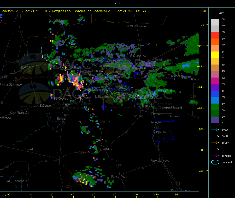The height and width of the screenshot is (198, 235).
Task: Click the 'km' unit label at top right
Action: (x=204, y=11)
